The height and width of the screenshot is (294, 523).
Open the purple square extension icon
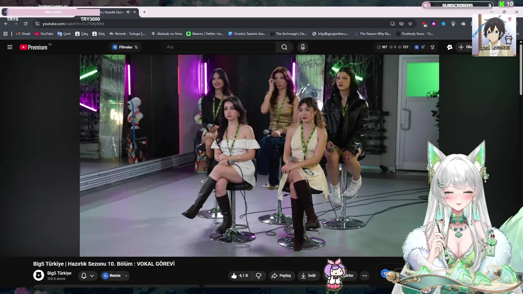pyautogui.click(x=434, y=24)
